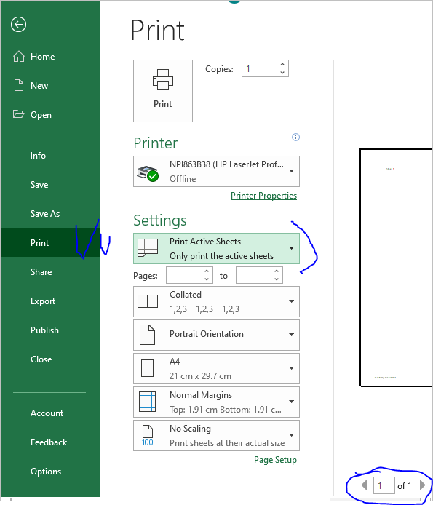The image size is (433, 505).
Task: Click the current page number field
Action: (x=384, y=485)
